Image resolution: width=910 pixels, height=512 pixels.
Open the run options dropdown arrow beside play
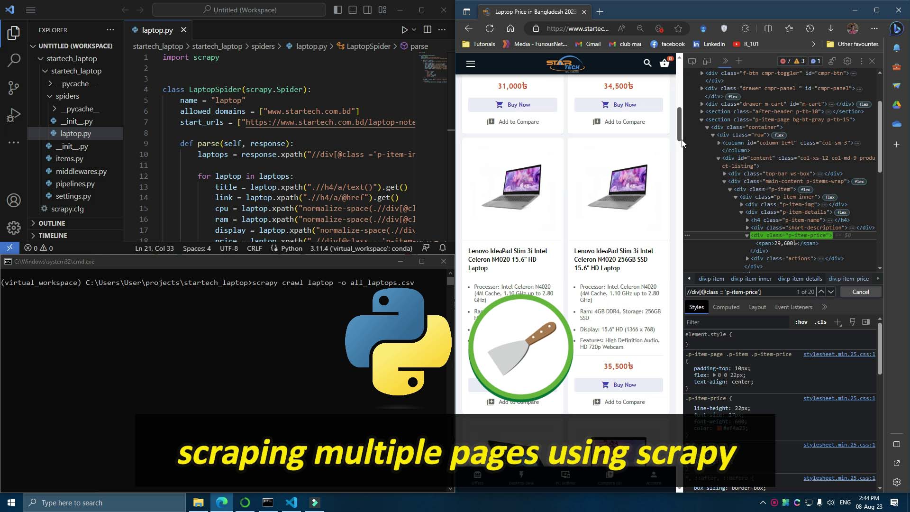pos(414,30)
